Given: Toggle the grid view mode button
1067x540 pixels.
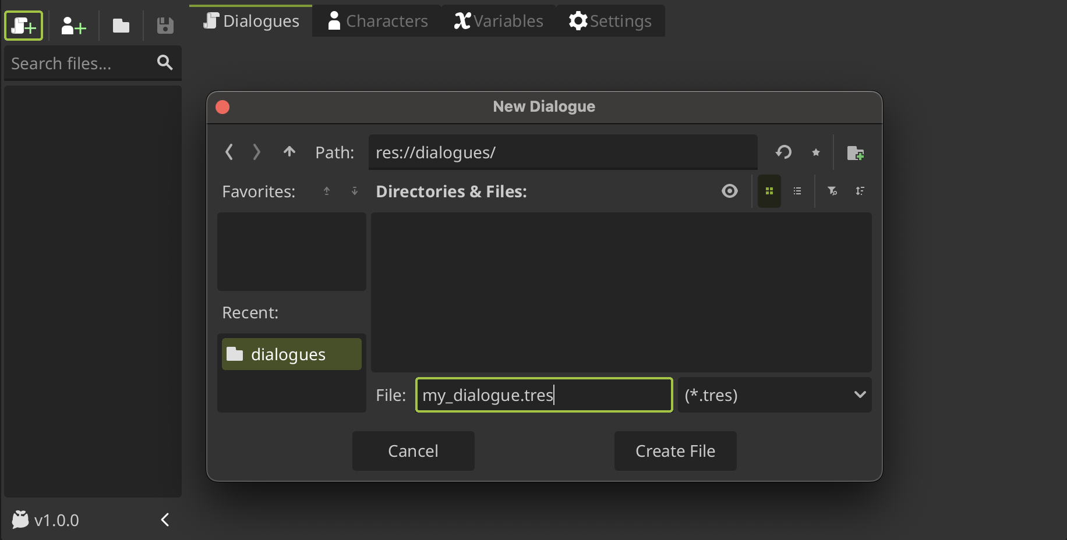Looking at the screenshot, I should (x=769, y=191).
